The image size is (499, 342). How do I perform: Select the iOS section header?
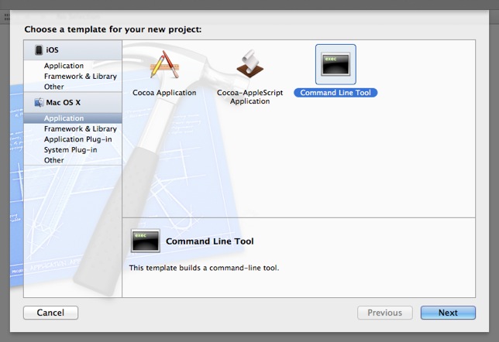(73, 50)
